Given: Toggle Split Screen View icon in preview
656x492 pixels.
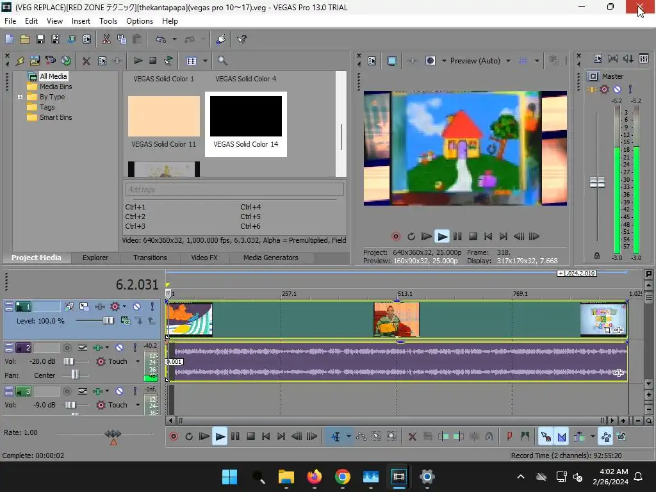Looking at the screenshot, I should [430, 61].
